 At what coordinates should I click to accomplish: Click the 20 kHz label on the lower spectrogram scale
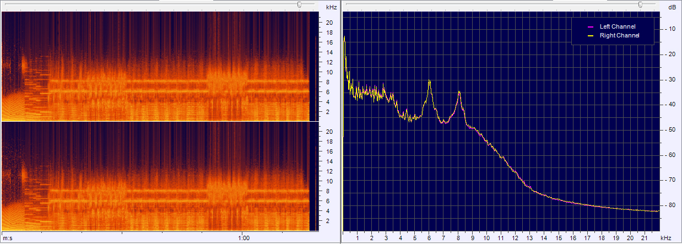tap(329, 132)
